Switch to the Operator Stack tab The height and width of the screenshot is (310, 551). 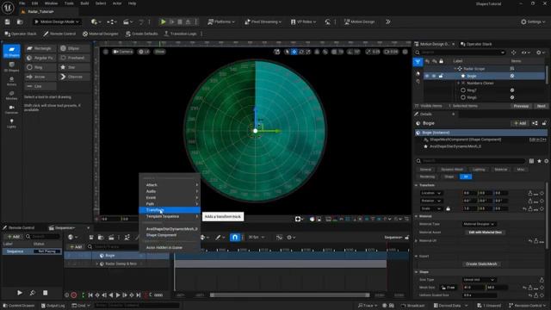click(x=476, y=44)
